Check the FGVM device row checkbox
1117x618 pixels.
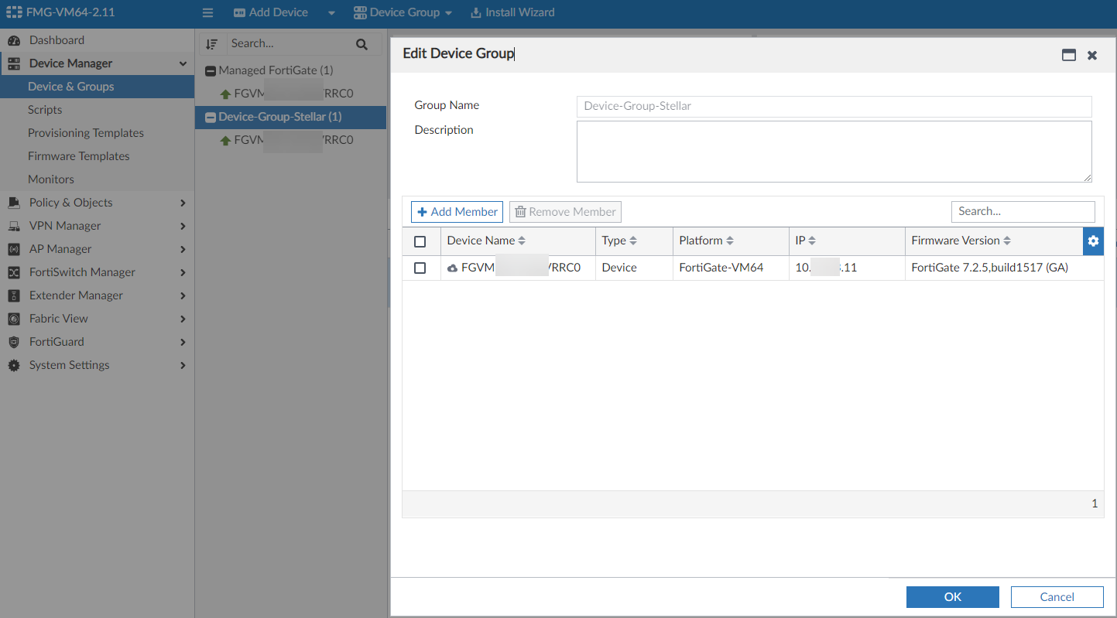420,268
